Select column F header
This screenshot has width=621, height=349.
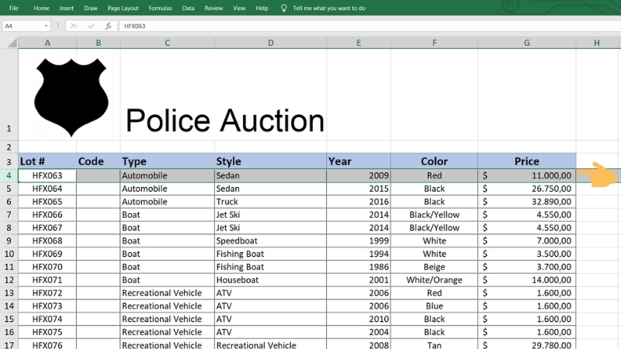[434, 43]
